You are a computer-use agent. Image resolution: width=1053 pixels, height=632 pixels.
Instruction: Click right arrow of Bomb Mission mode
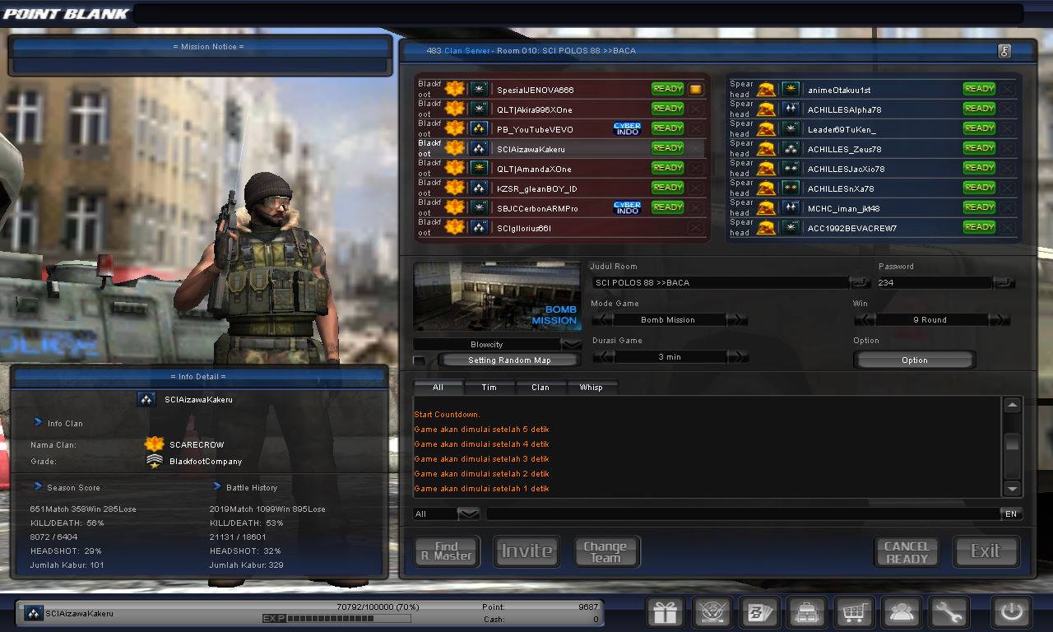click(x=736, y=319)
